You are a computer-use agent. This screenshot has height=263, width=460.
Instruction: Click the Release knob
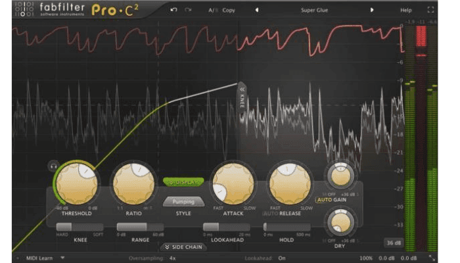tap(290, 184)
